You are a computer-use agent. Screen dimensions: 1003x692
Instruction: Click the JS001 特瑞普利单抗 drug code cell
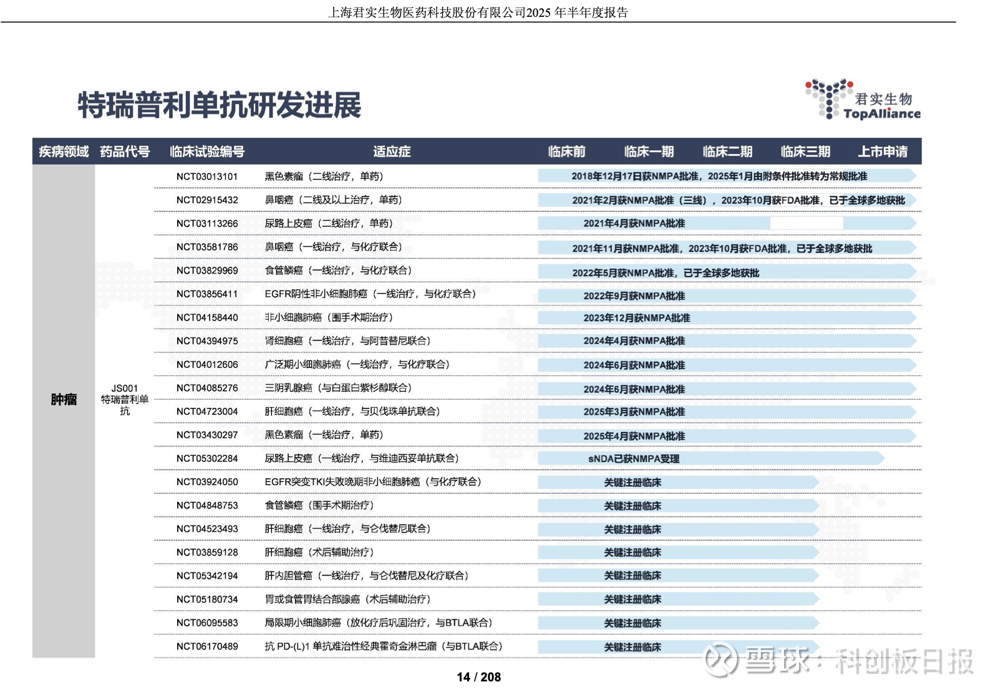(125, 400)
